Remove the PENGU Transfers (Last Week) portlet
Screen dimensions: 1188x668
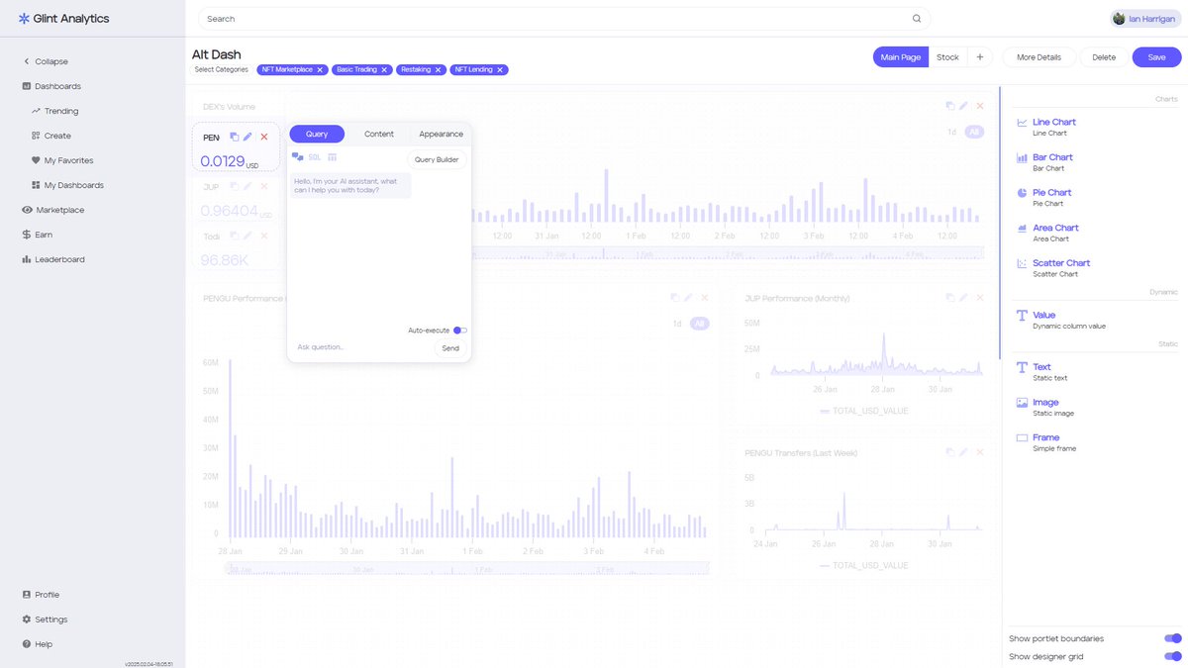(980, 452)
